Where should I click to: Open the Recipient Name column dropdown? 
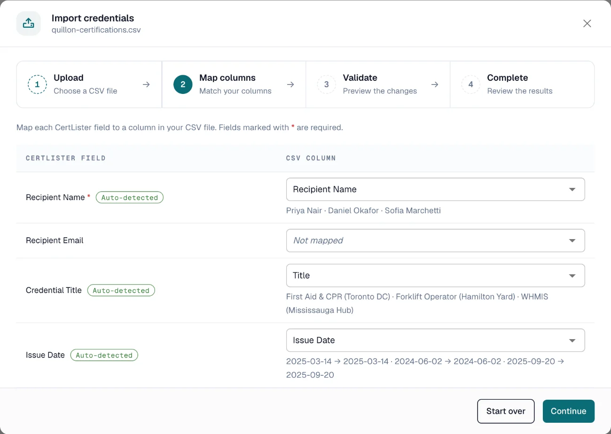tap(435, 189)
